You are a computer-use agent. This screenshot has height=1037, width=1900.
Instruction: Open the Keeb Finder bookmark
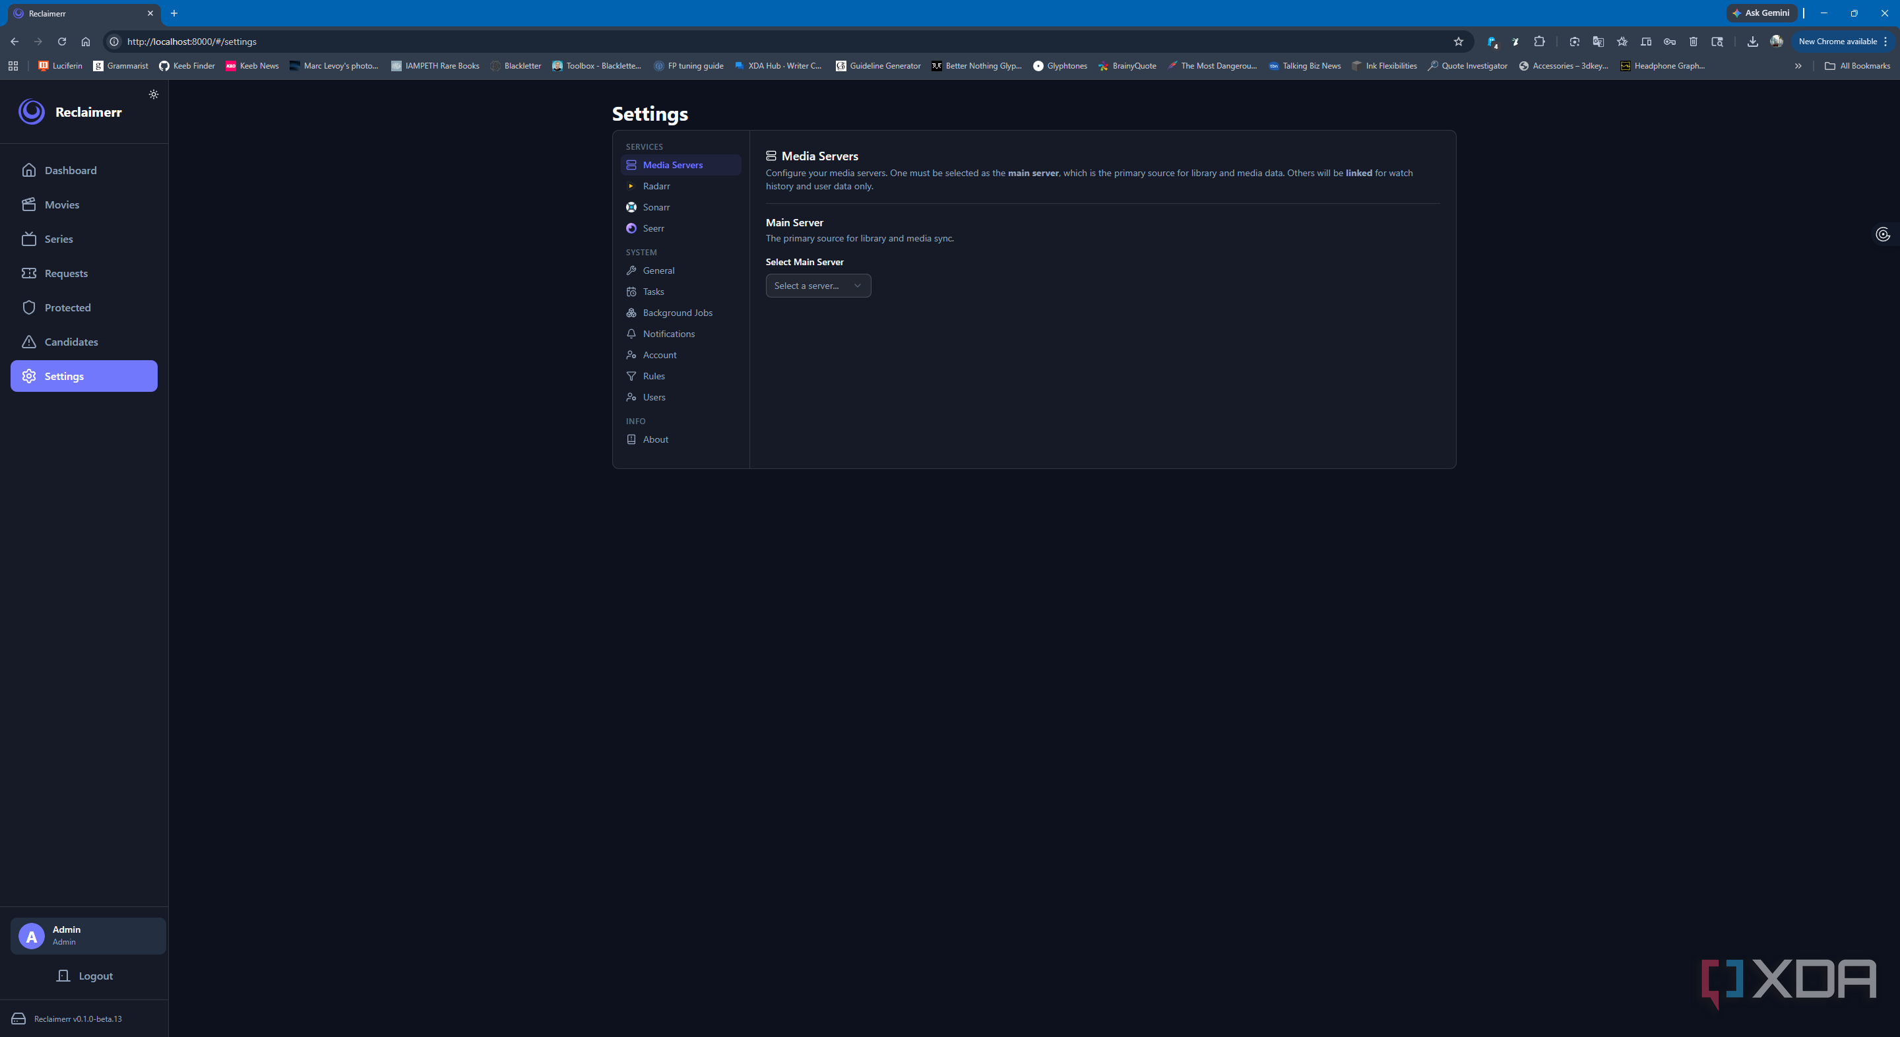[x=187, y=66]
